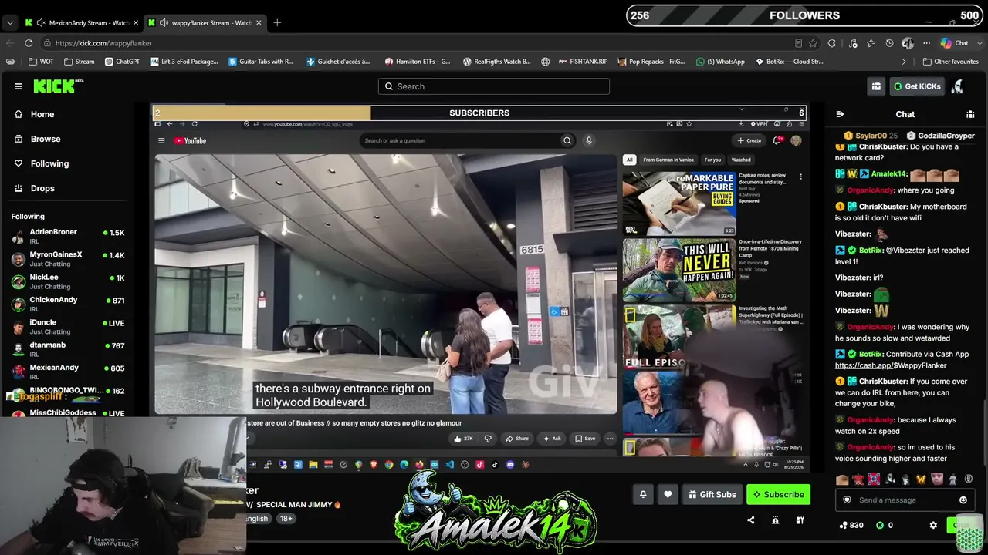Open browser Settings and more menu
Screen dimensions: 988x555
927,43
